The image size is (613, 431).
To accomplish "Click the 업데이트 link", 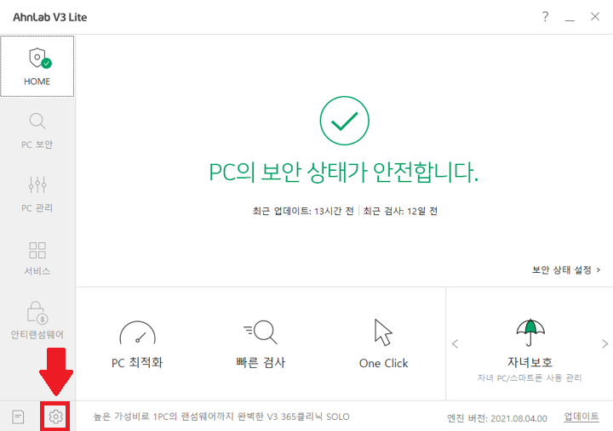I will click(581, 417).
